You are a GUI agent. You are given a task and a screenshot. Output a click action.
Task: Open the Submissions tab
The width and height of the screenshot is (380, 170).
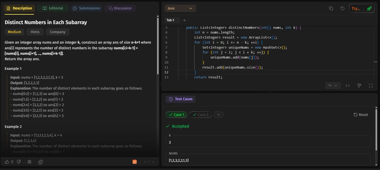(x=86, y=8)
